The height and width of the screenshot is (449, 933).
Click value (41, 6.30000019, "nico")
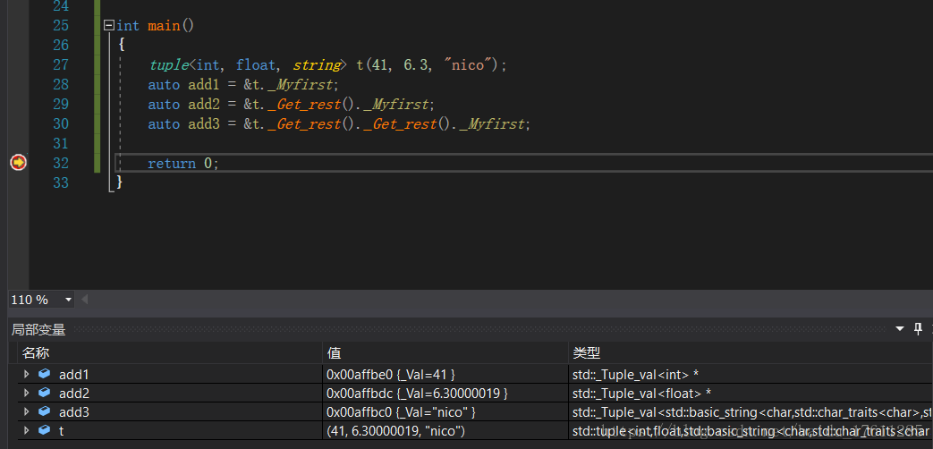coord(395,431)
